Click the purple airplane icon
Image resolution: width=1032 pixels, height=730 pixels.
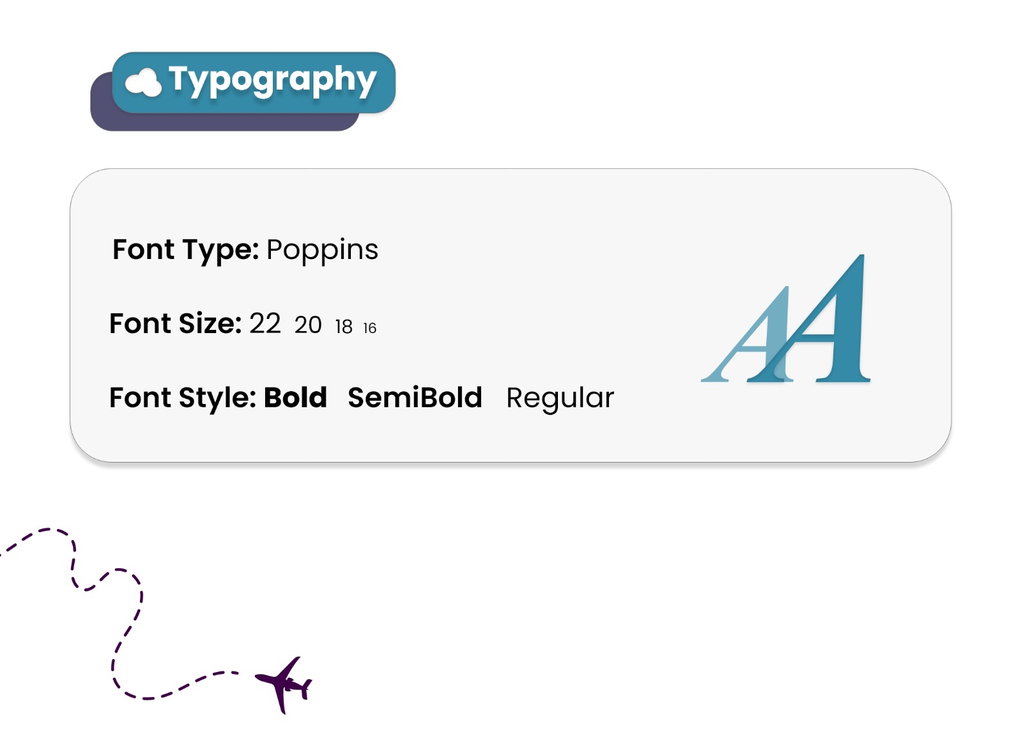pyautogui.click(x=284, y=685)
